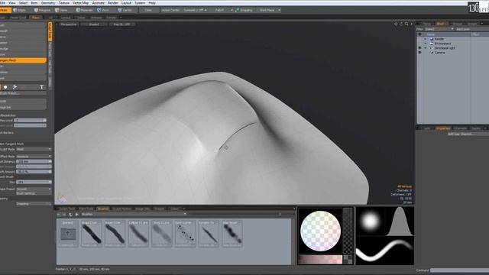Select Center mode in toolbar

126,10
